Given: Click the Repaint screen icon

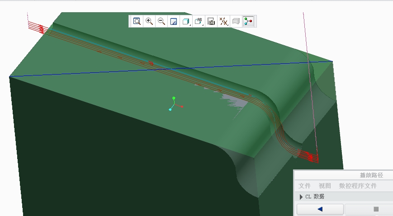Looking at the screenshot, I should [x=174, y=21].
